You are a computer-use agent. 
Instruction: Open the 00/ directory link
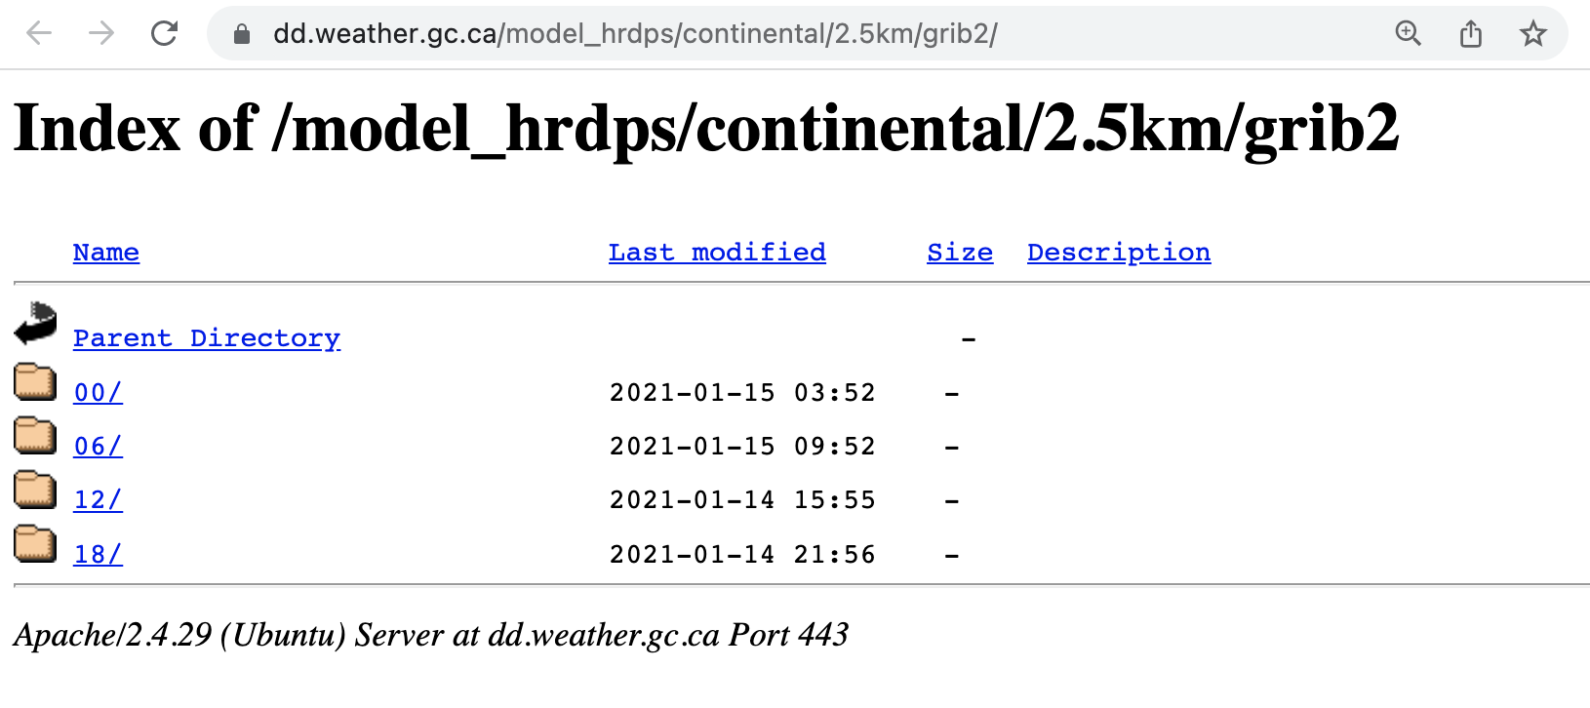[99, 393]
